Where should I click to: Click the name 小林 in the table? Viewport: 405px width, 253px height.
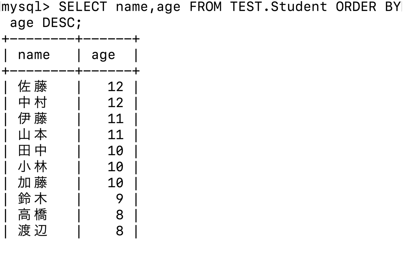[33, 167]
